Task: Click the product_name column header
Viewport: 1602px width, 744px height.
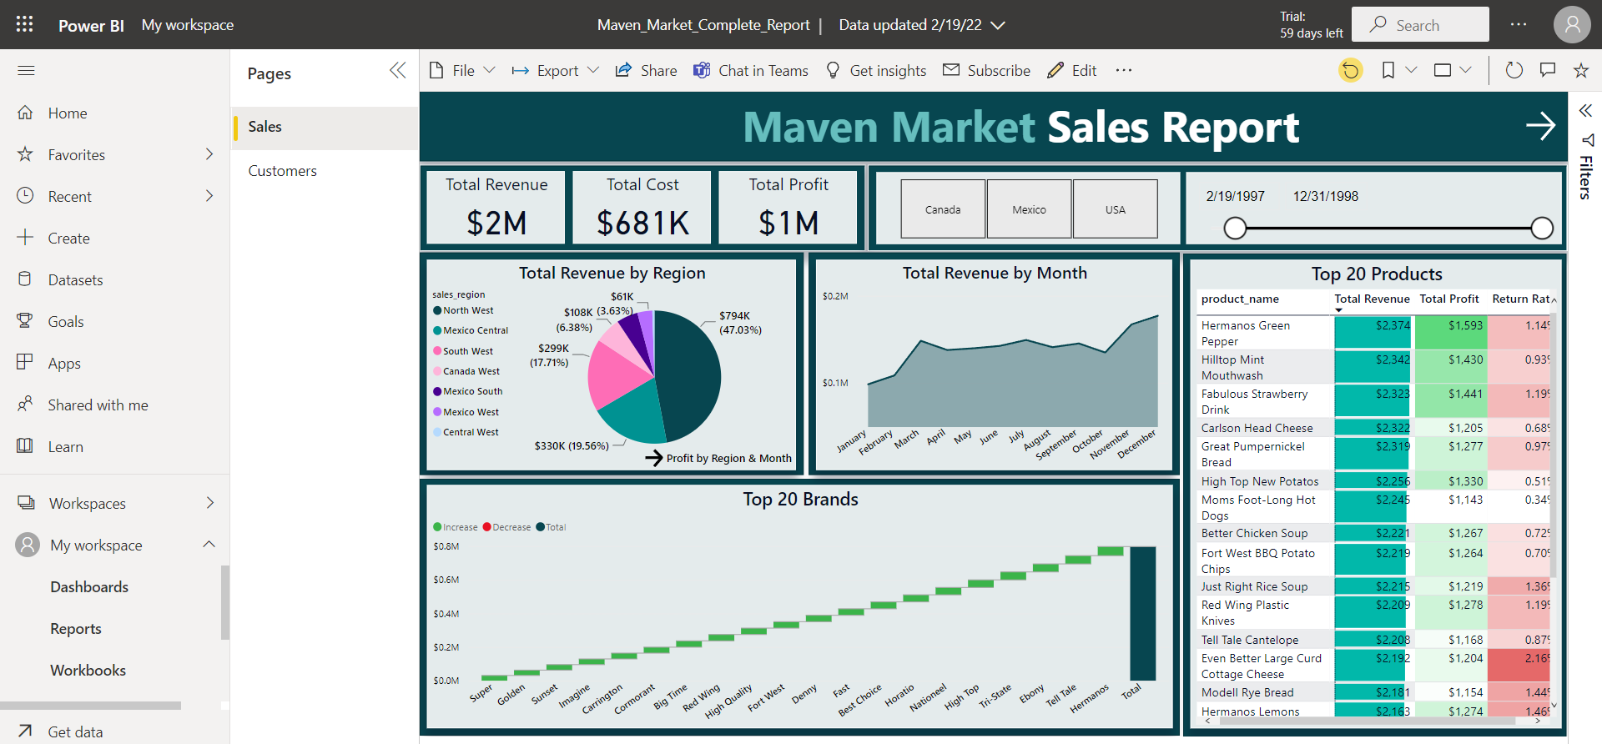Action: pos(1240,299)
